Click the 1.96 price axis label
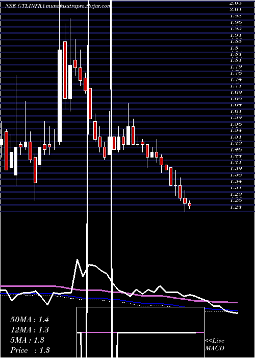The height and width of the screenshot is (358, 255). pos(236,23)
